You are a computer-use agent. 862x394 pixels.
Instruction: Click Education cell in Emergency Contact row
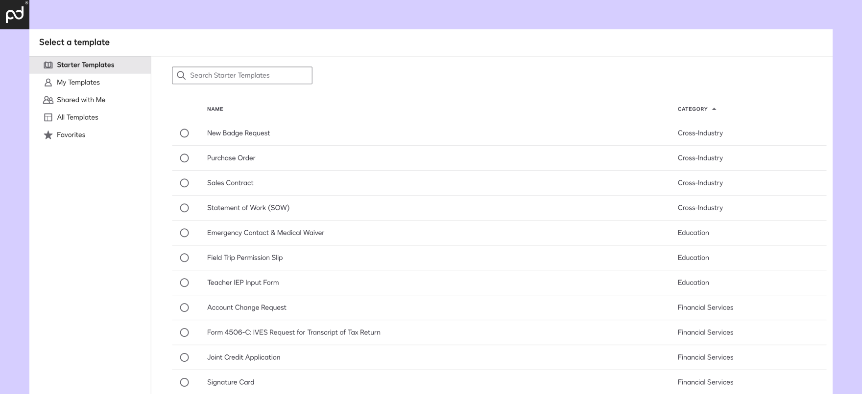(694, 233)
